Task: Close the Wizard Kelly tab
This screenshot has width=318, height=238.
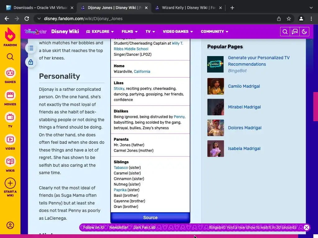Action: (220, 8)
